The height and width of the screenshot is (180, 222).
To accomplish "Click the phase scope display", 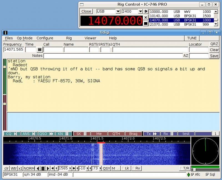I will tap(205, 151).
